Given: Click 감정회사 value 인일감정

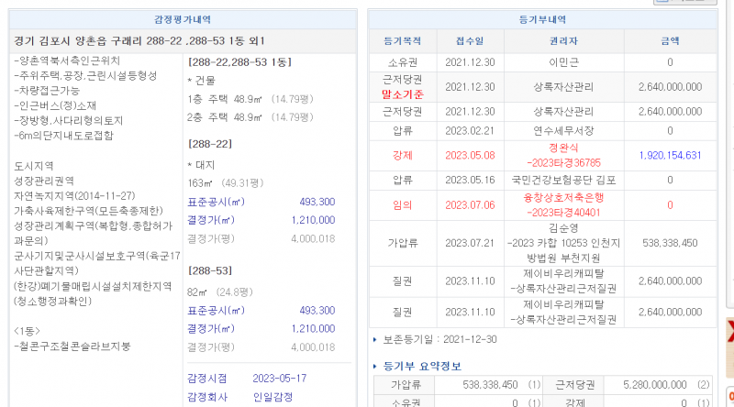Looking at the screenshot, I should (275, 398).
